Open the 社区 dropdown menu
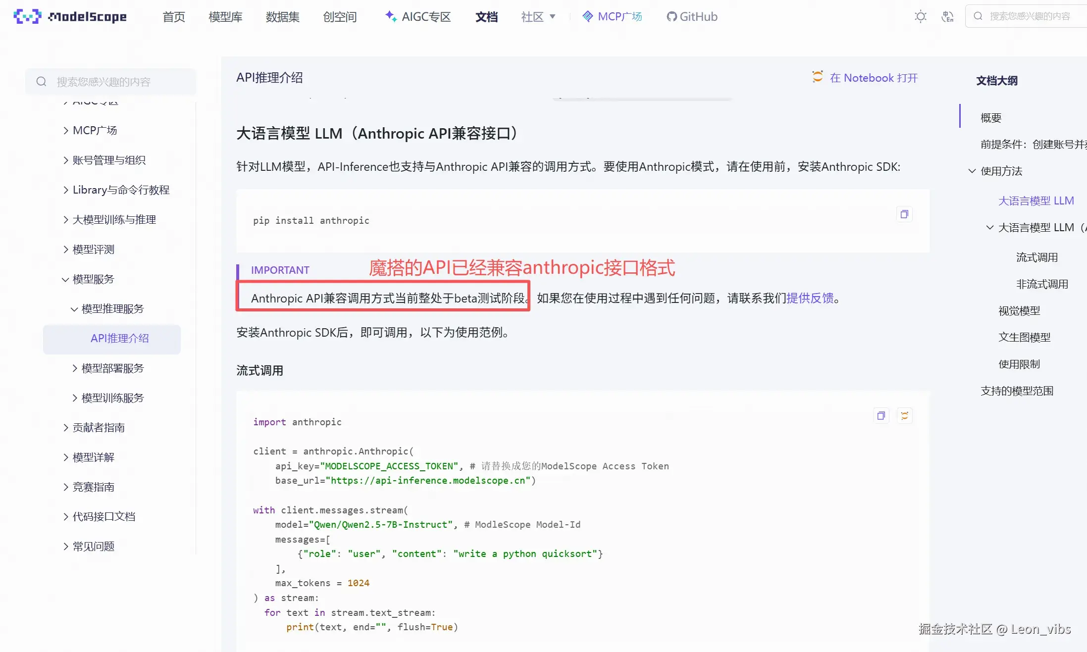Screen dimensions: 1087x652 538,17
